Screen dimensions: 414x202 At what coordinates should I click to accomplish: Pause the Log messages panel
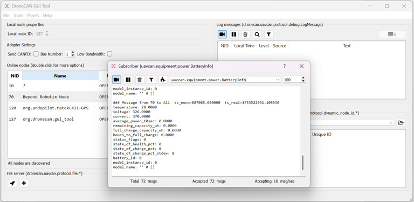pyautogui.click(x=233, y=34)
